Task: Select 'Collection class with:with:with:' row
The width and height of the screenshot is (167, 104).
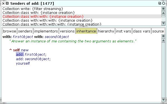Action: point(82,20)
